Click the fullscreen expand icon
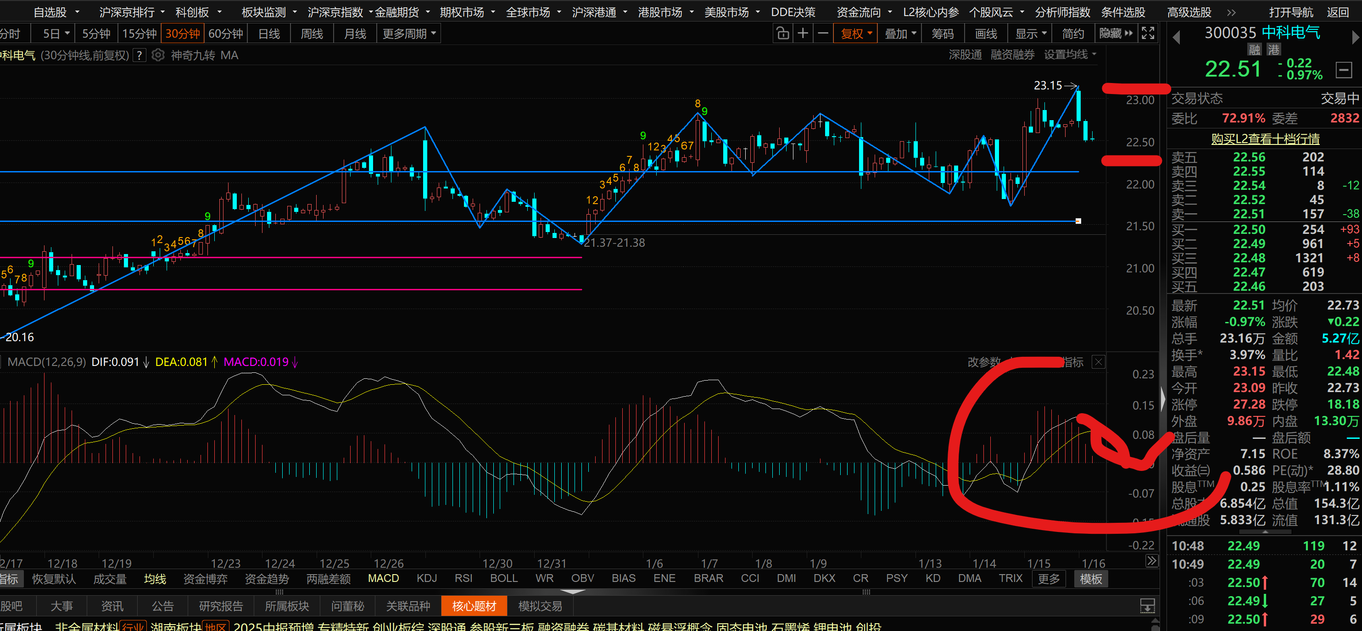The image size is (1362, 631). [1148, 34]
